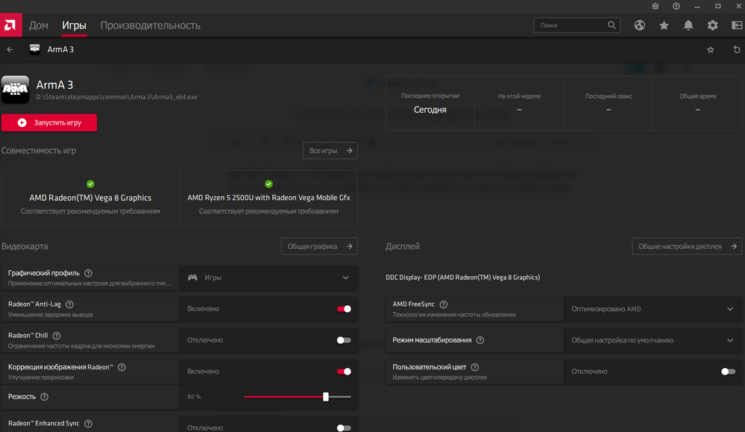Viewport: 745px width, 432px height.
Task: Open help icon in title bar
Action: (x=676, y=6)
